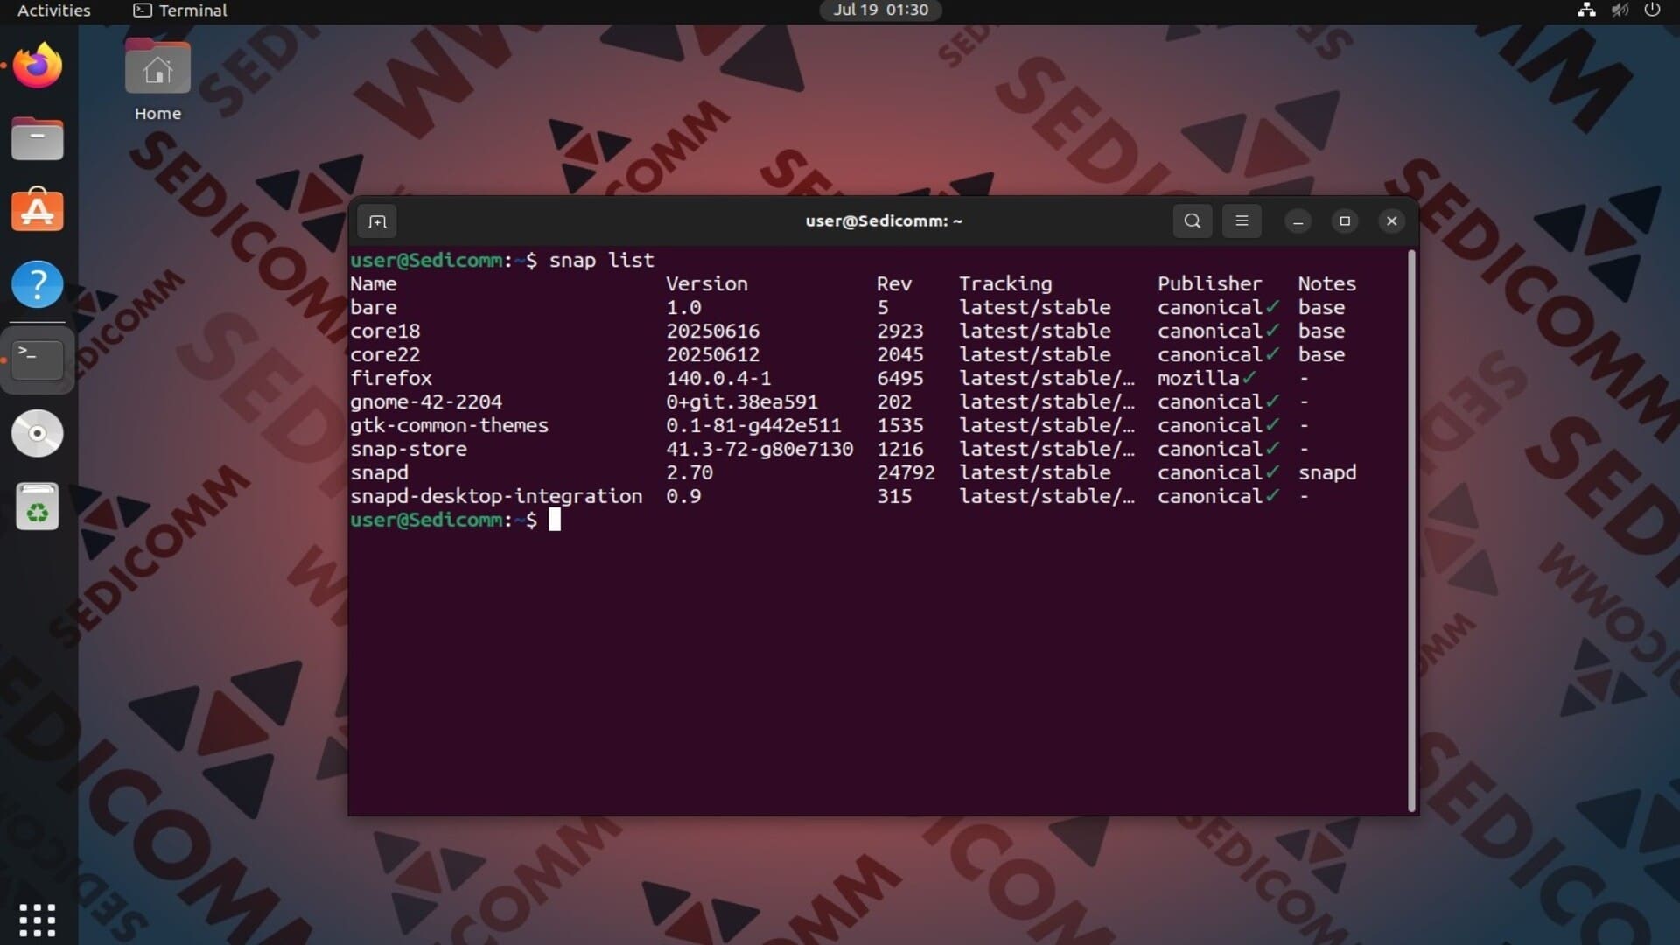
Task: Click revision '2923'
Action: (899, 332)
